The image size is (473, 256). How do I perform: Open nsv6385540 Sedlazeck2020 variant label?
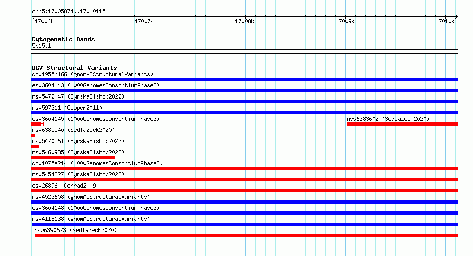(x=73, y=130)
